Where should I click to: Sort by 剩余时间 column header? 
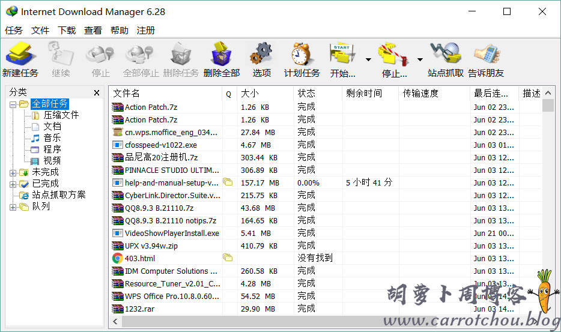click(371, 94)
